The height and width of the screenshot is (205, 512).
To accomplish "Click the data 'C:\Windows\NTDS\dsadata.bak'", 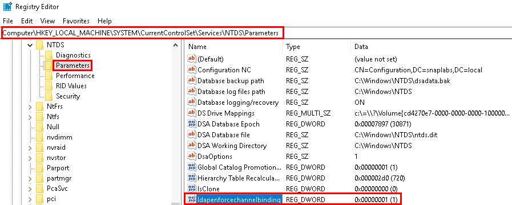I will click(402, 80).
